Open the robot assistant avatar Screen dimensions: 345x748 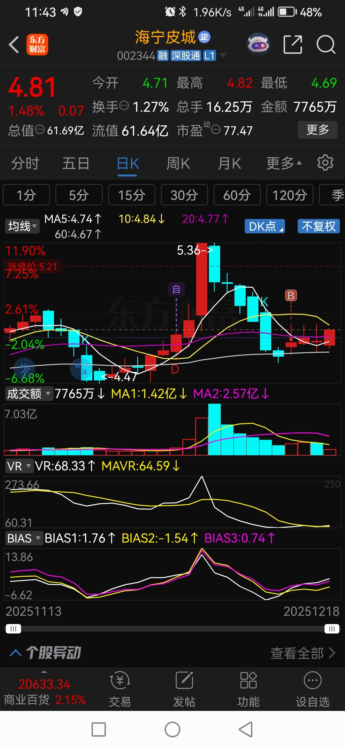(x=258, y=44)
